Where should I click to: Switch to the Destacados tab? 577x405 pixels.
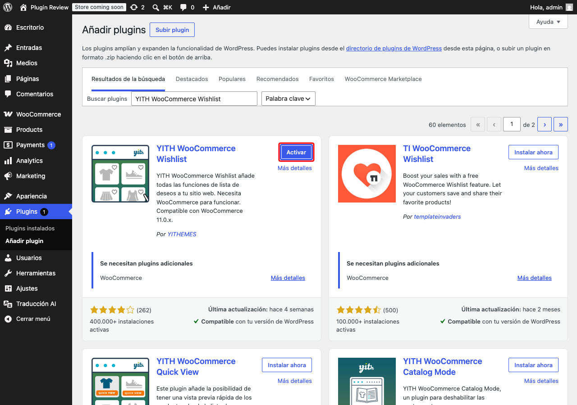(192, 79)
